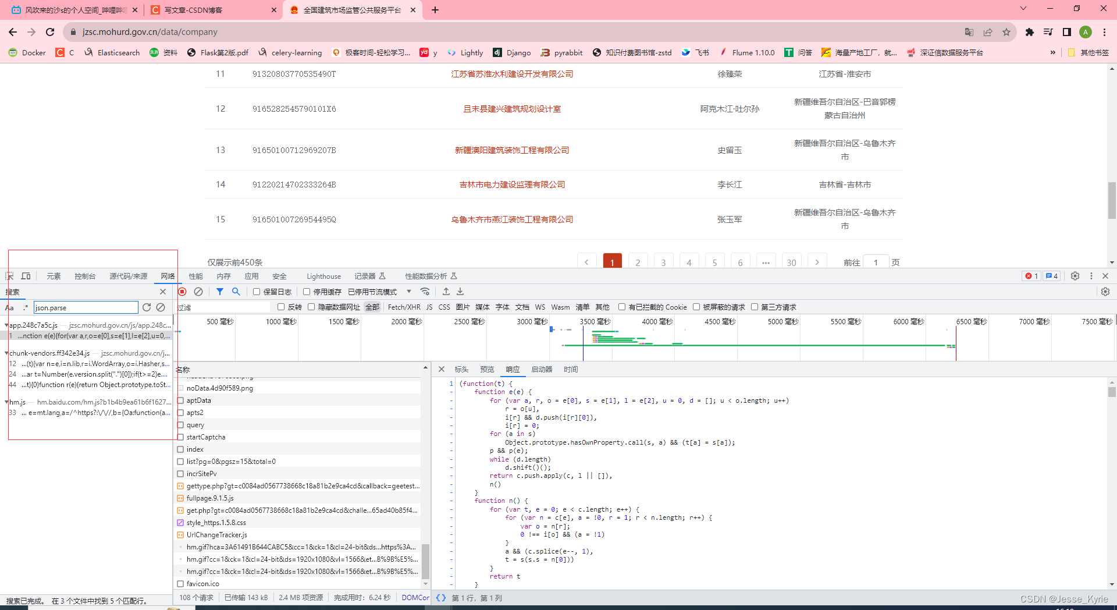Open company link 吉林市电力建设监理有限公司
The width and height of the screenshot is (1117, 610).
click(x=512, y=185)
